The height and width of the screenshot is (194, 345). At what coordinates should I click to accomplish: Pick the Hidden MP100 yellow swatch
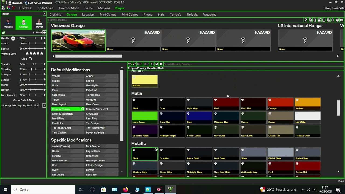tap(145, 81)
